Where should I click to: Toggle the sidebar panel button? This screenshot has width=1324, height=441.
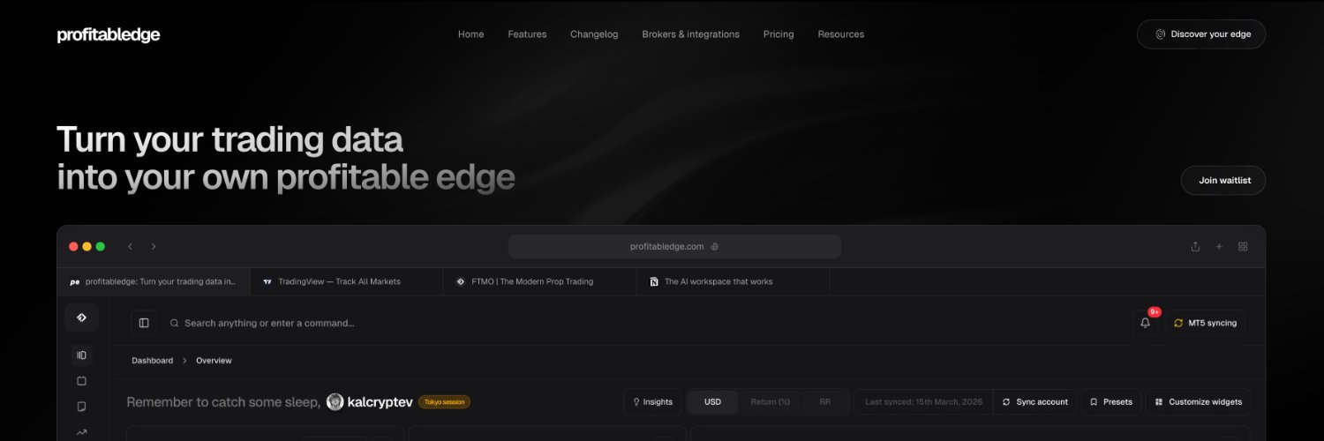pos(144,323)
